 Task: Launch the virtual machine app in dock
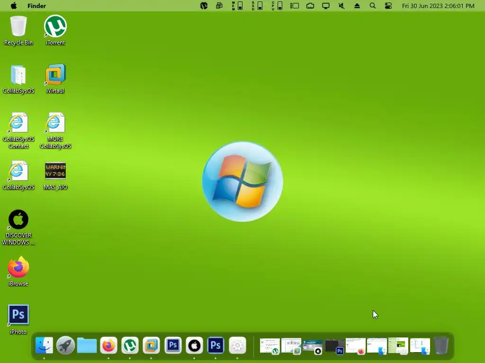click(151, 345)
